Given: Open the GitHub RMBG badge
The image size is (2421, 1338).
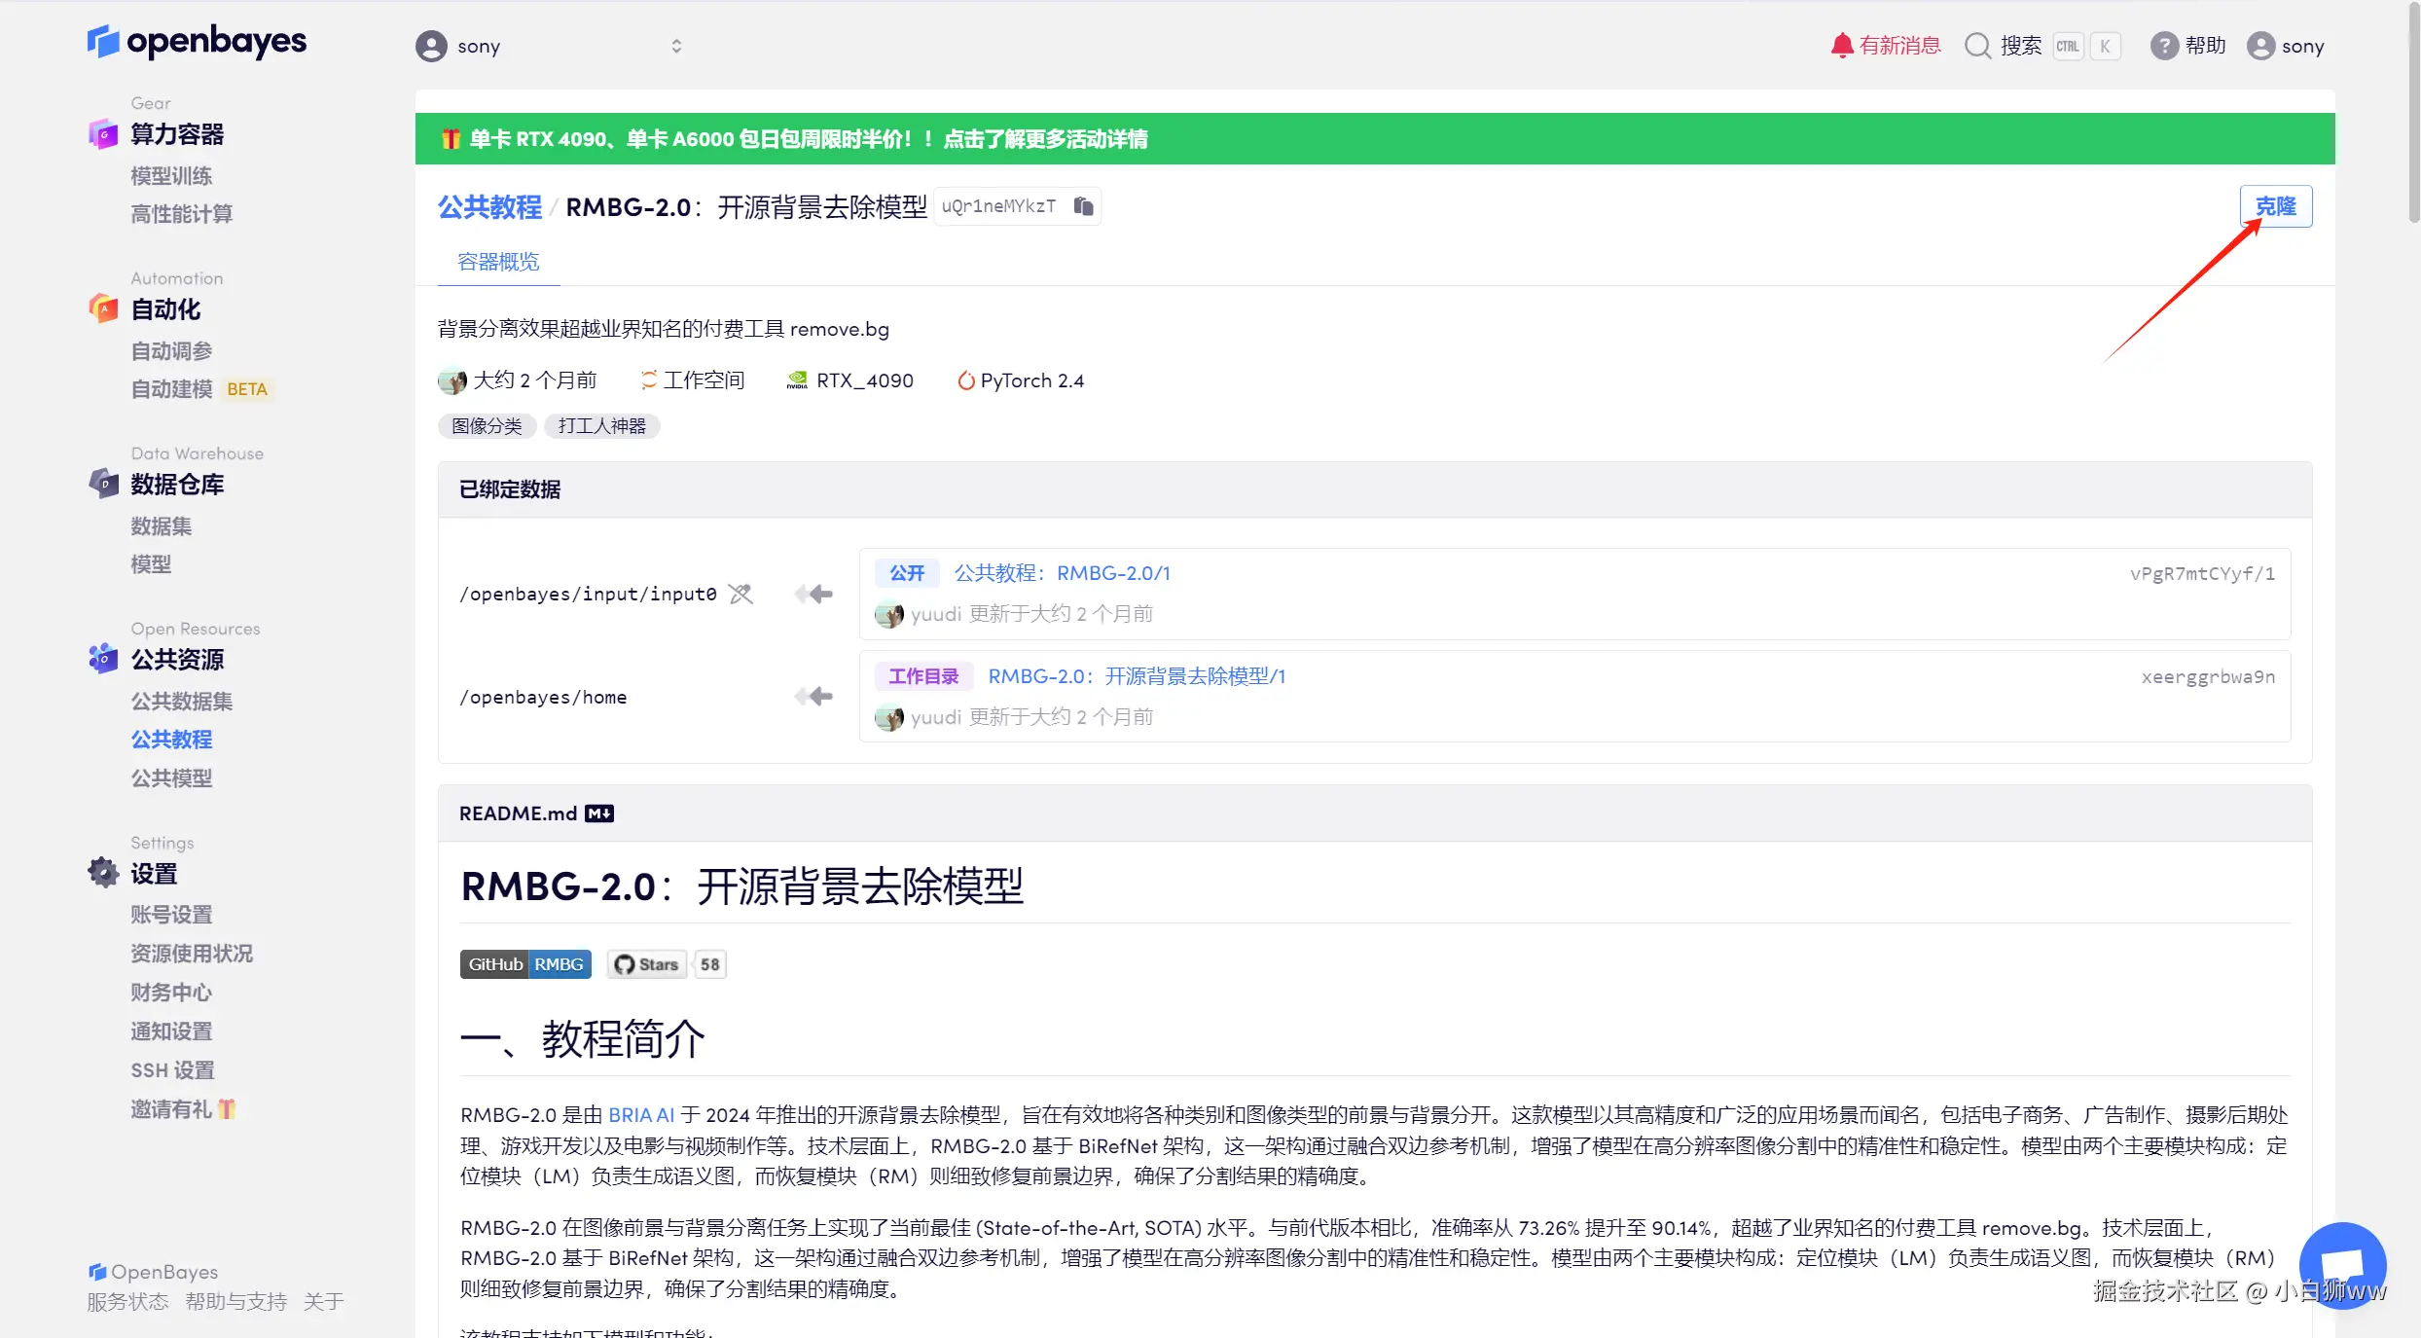Looking at the screenshot, I should click(x=525, y=964).
